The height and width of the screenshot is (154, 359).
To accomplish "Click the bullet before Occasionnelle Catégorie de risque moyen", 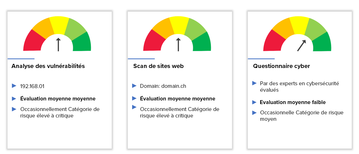I will click(254, 113).
